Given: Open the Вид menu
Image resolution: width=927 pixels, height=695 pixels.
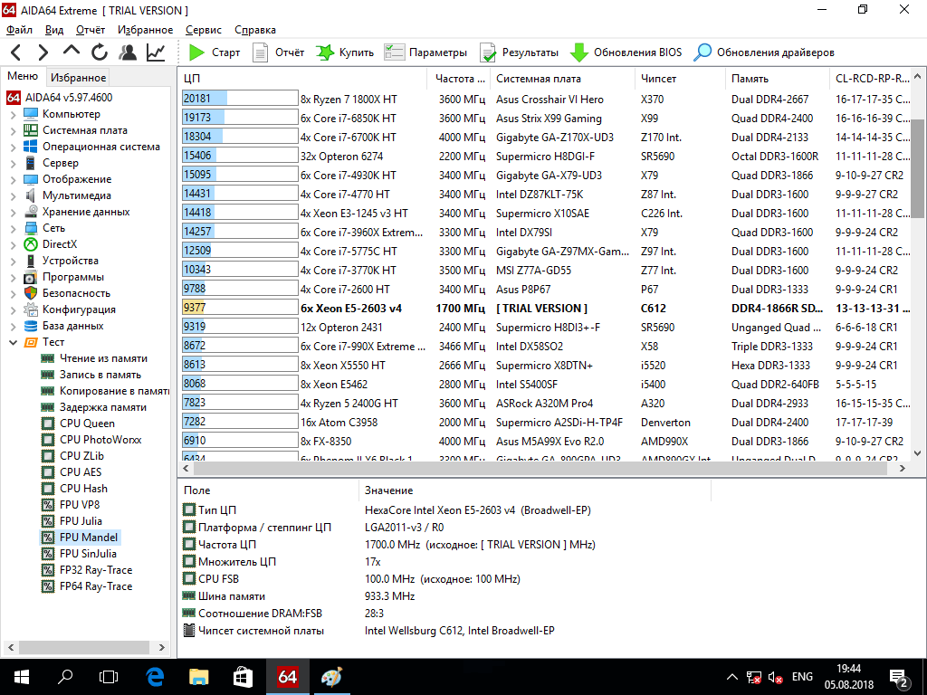Looking at the screenshot, I should point(53,30).
